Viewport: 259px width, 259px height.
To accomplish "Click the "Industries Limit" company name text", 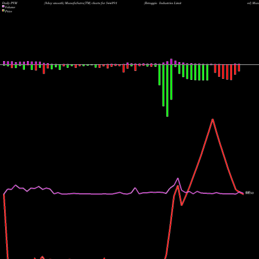I will click(x=170, y=3).
